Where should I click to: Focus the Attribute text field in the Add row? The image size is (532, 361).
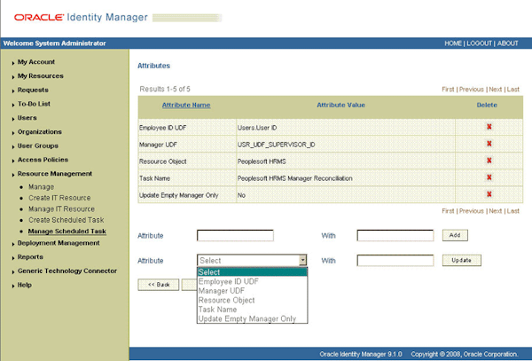(x=235, y=235)
